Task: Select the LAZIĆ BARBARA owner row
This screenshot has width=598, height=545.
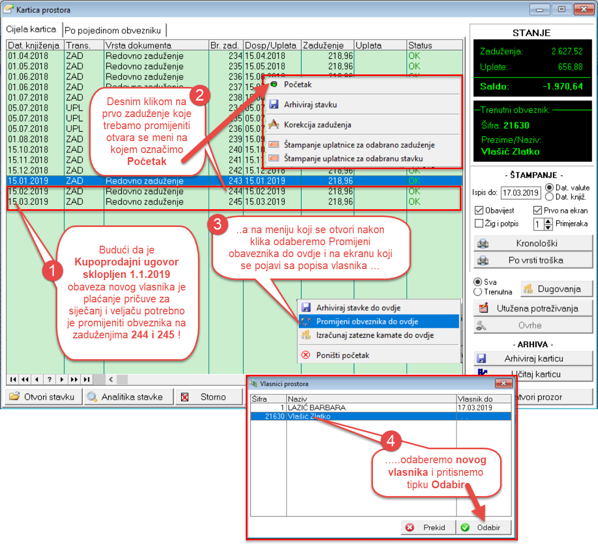Action: pos(381,408)
